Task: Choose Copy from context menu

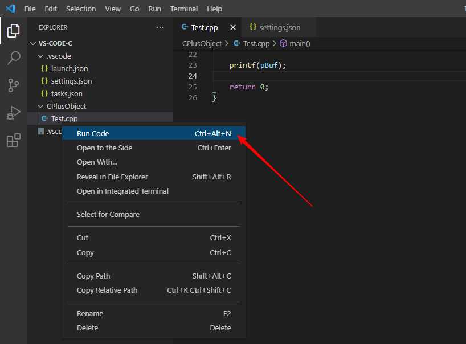Action: click(154, 252)
